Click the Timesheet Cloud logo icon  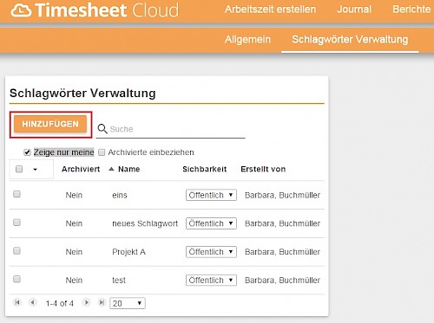point(21,10)
